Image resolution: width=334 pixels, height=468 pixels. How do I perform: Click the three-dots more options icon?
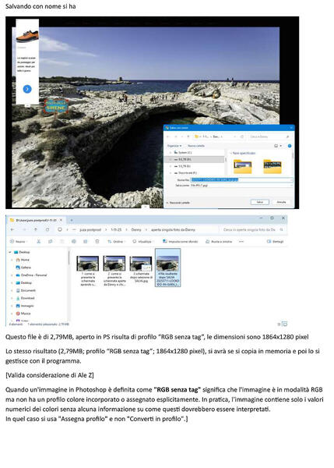(241, 241)
